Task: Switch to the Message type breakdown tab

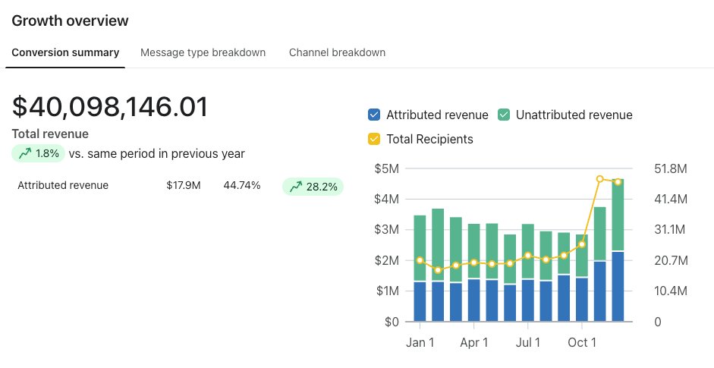Action: (x=203, y=52)
